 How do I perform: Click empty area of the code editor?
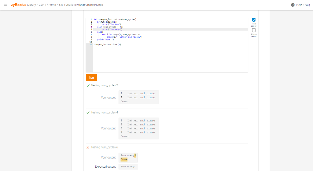click(x=170, y=59)
